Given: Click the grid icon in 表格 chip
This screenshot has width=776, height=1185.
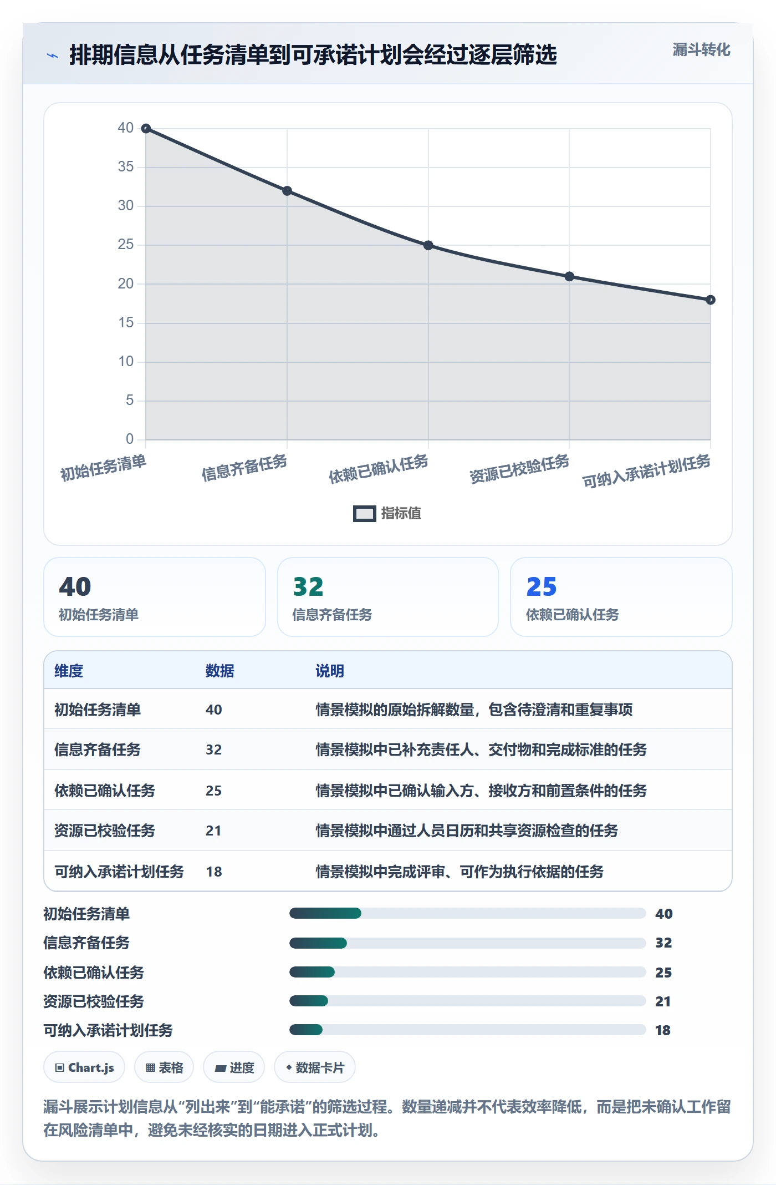Looking at the screenshot, I should (x=150, y=1068).
